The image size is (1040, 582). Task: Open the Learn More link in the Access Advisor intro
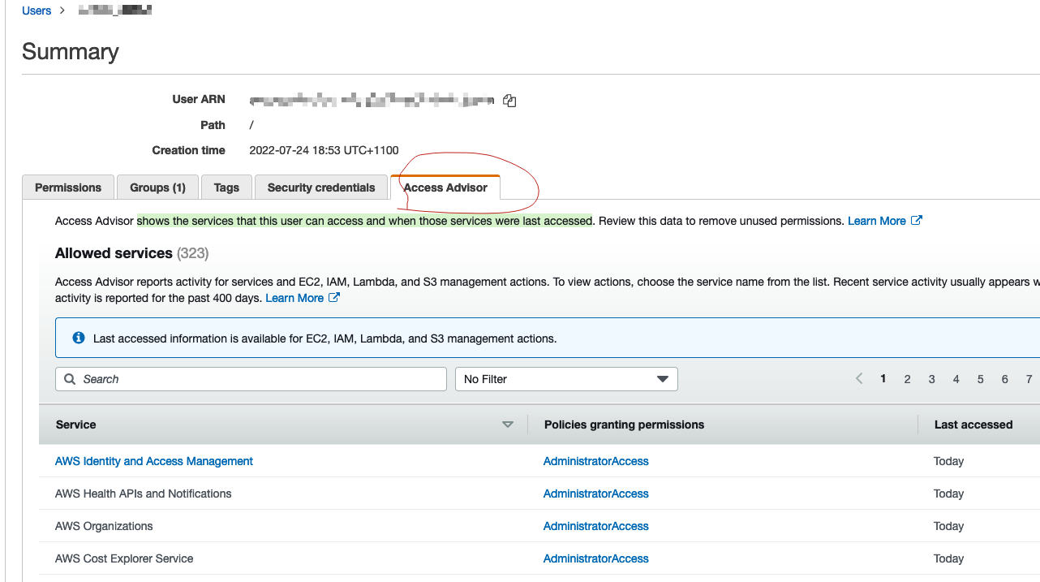tap(877, 220)
